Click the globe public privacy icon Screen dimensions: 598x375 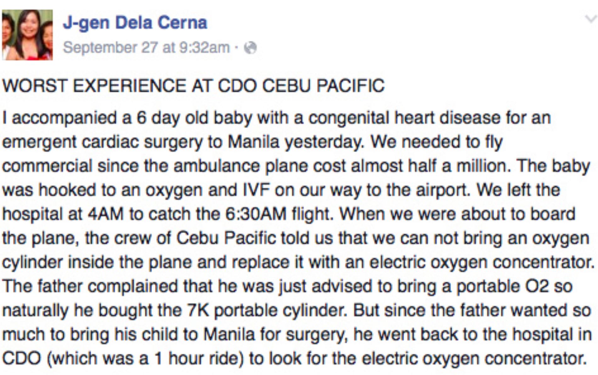pyautogui.click(x=251, y=48)
